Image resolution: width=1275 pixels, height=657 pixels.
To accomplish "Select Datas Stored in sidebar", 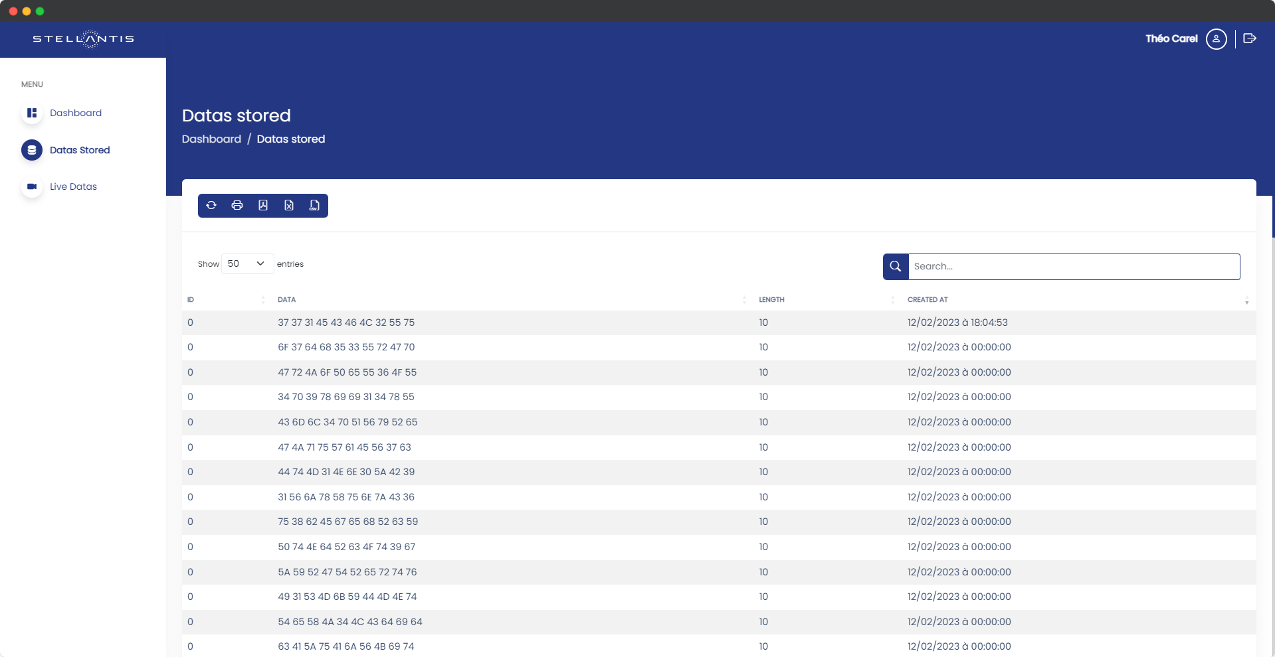I will pyautogui.click(x=80, y=150).
